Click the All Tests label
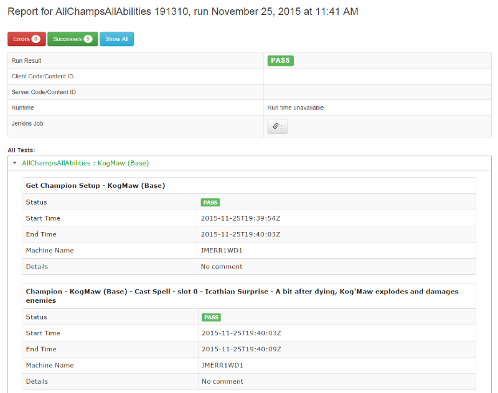The height and width of the screenshot is (393, 498). pyautogui.click(x=21, y=150)
